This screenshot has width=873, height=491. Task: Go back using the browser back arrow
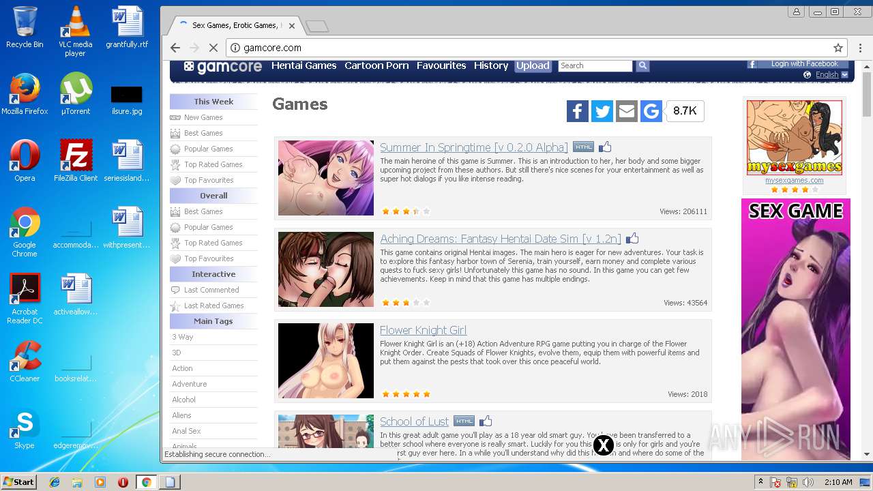(x=175, y=48)
